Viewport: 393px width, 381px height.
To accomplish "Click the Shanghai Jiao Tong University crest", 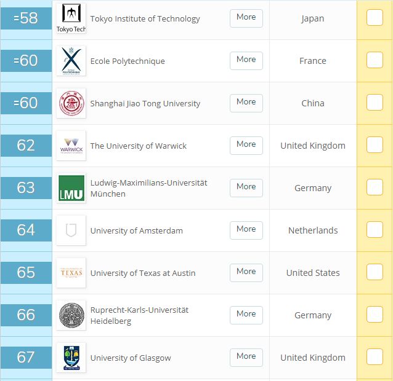I will [71, 103].
